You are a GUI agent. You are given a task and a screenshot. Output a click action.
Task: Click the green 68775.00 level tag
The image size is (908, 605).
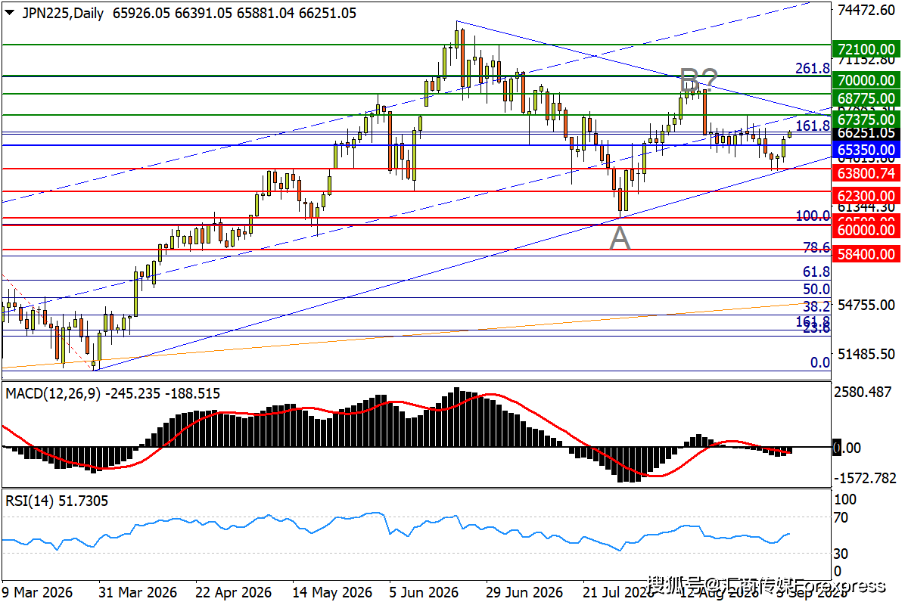pyautogui.click(x=866, y=98)
